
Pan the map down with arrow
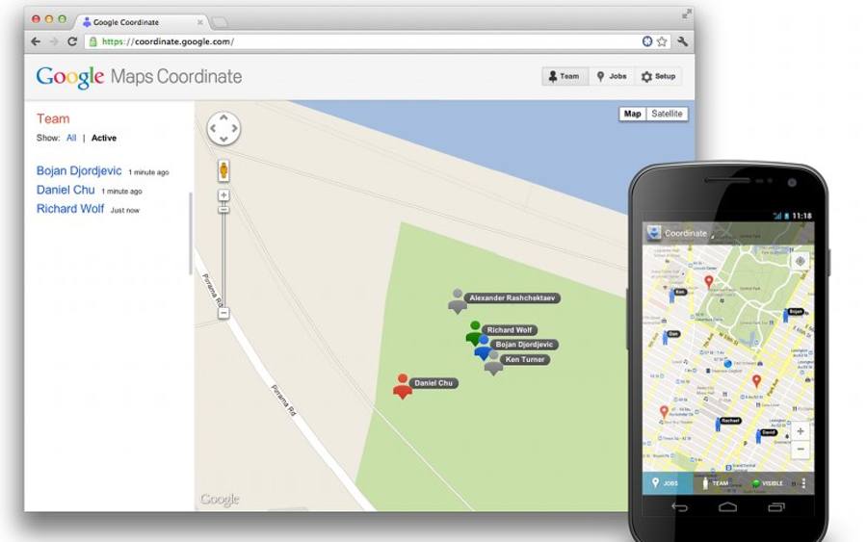[223, 139]
